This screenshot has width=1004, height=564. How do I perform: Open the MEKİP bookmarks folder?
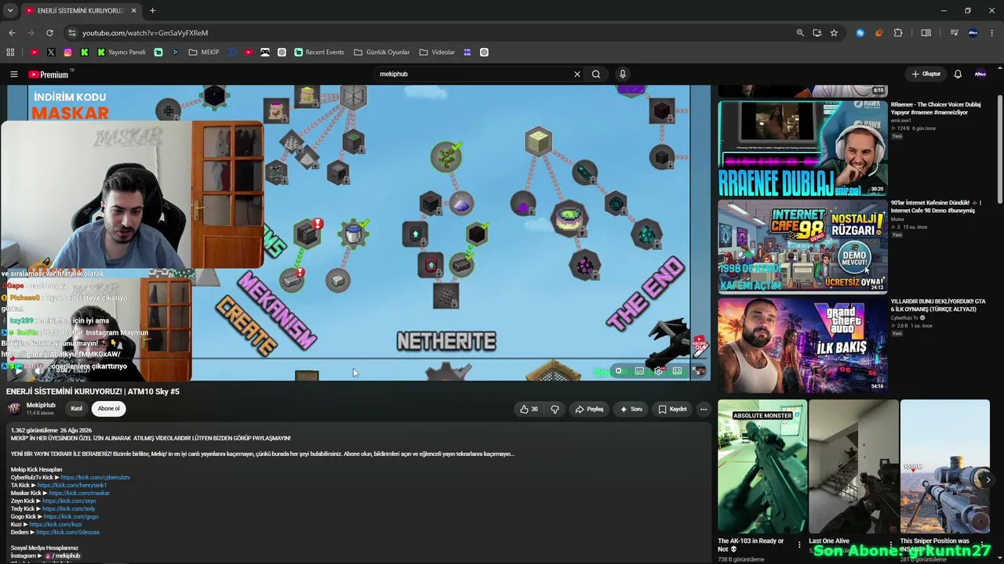click(x=204, y=52)
